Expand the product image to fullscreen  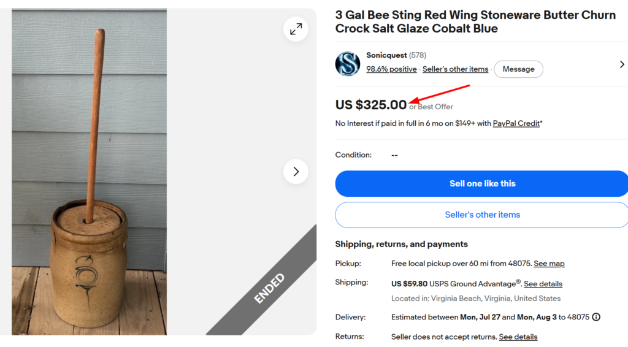296,29
